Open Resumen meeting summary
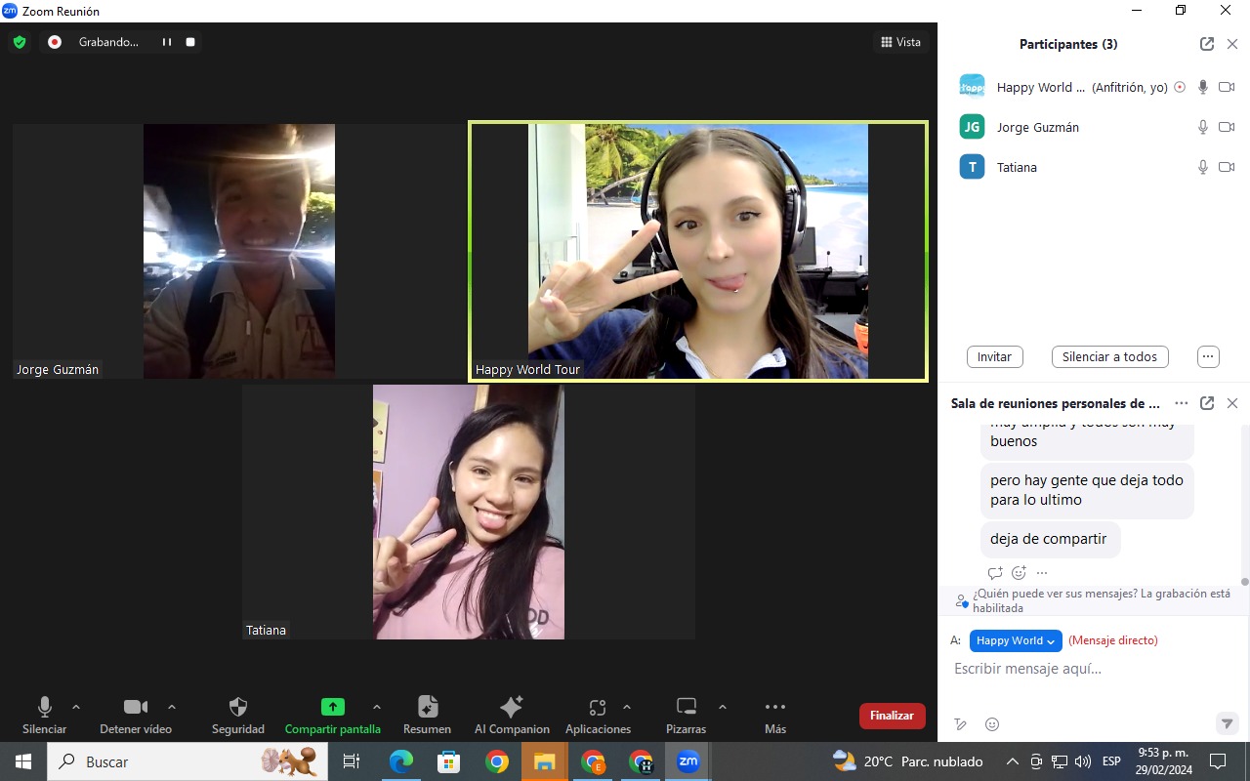 [427, 715]
